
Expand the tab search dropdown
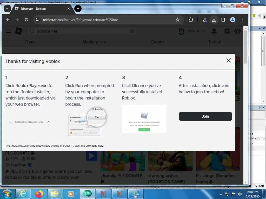7,9
